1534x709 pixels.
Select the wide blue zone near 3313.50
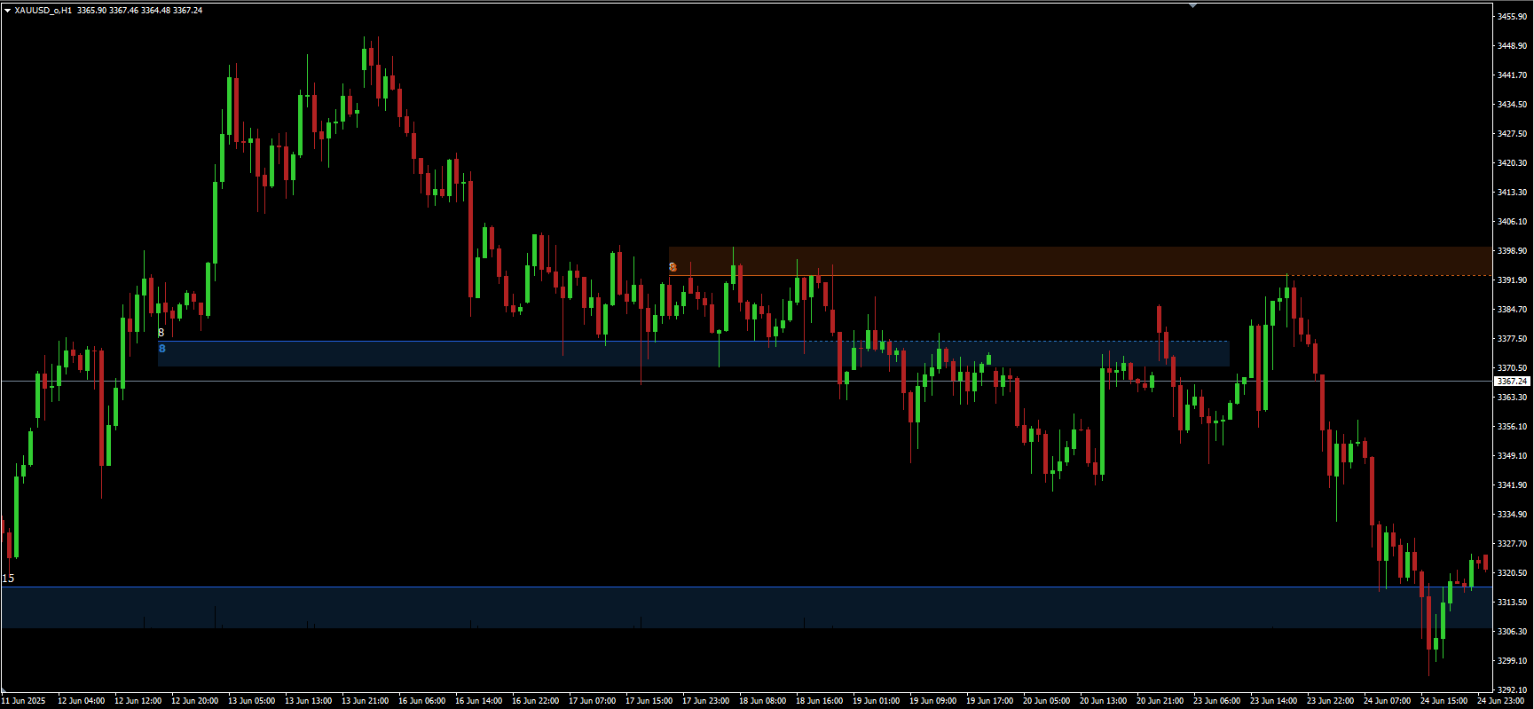point(710,607)
